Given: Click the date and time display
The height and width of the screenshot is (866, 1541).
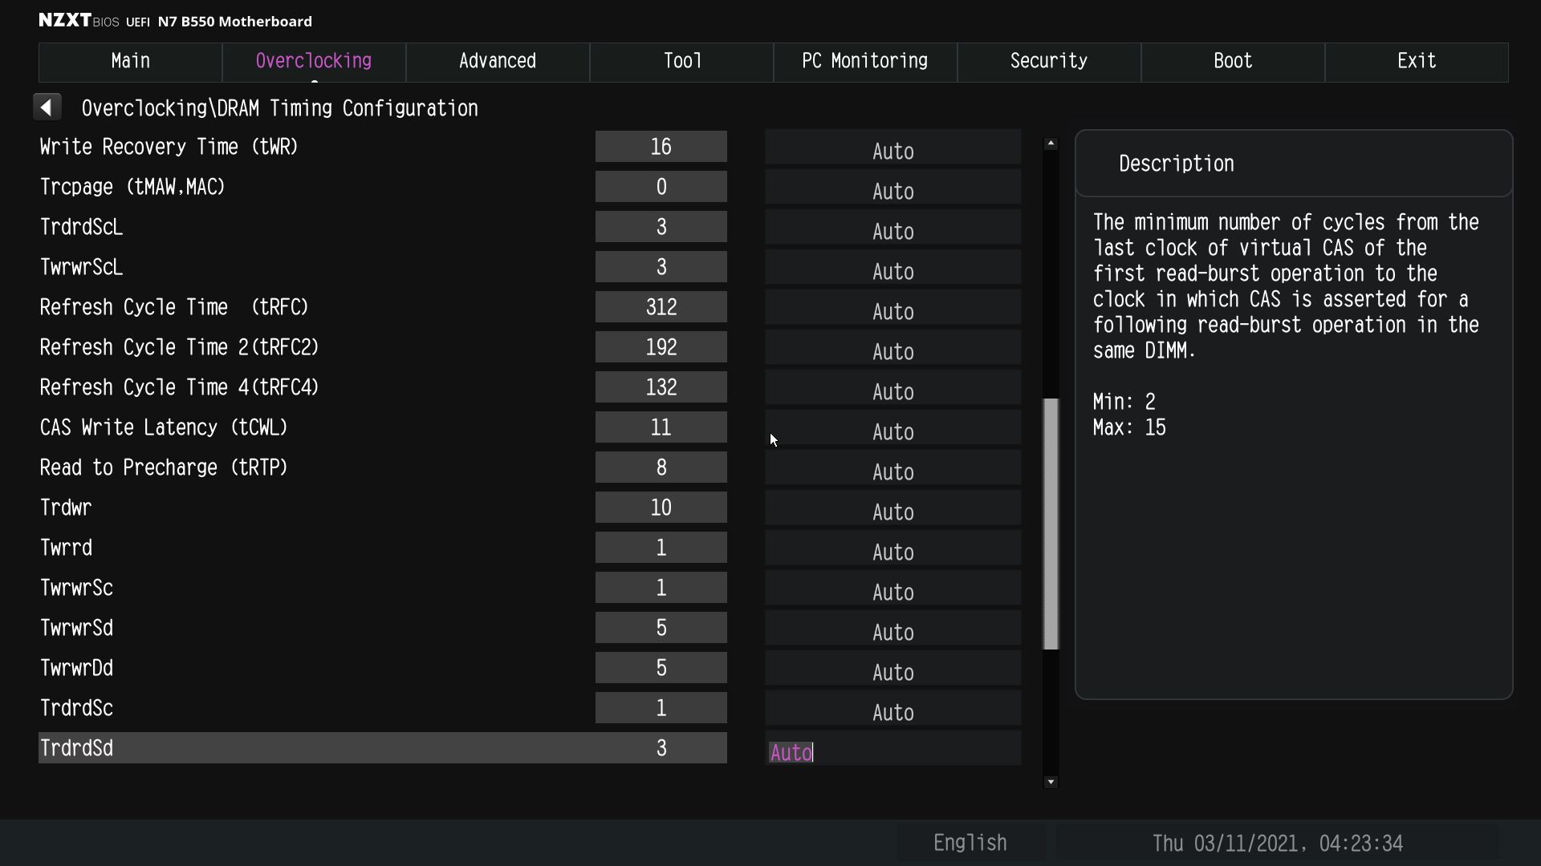Looking at the screenshot, I should point(1277,843).
